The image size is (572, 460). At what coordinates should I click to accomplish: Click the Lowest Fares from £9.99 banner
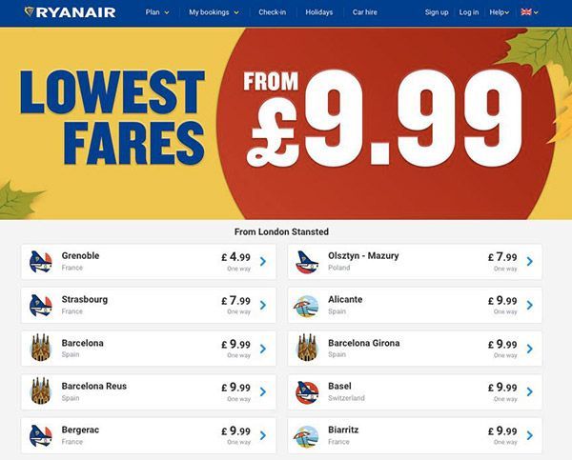click(x=286, y=123)
